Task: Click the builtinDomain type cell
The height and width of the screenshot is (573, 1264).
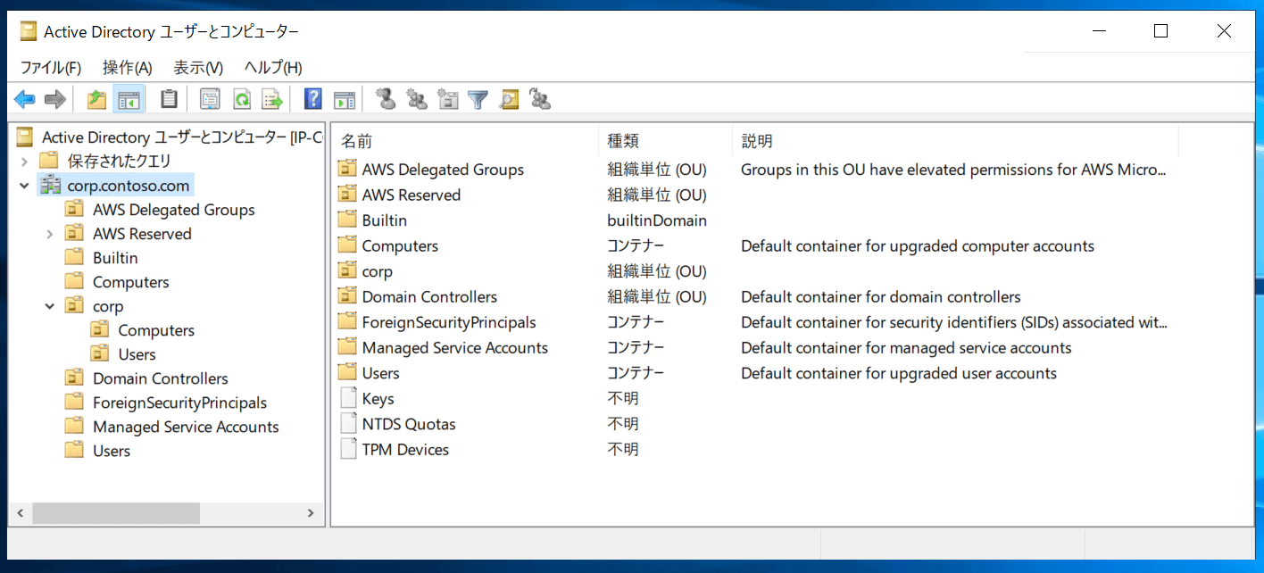Action: pos(657,220)
